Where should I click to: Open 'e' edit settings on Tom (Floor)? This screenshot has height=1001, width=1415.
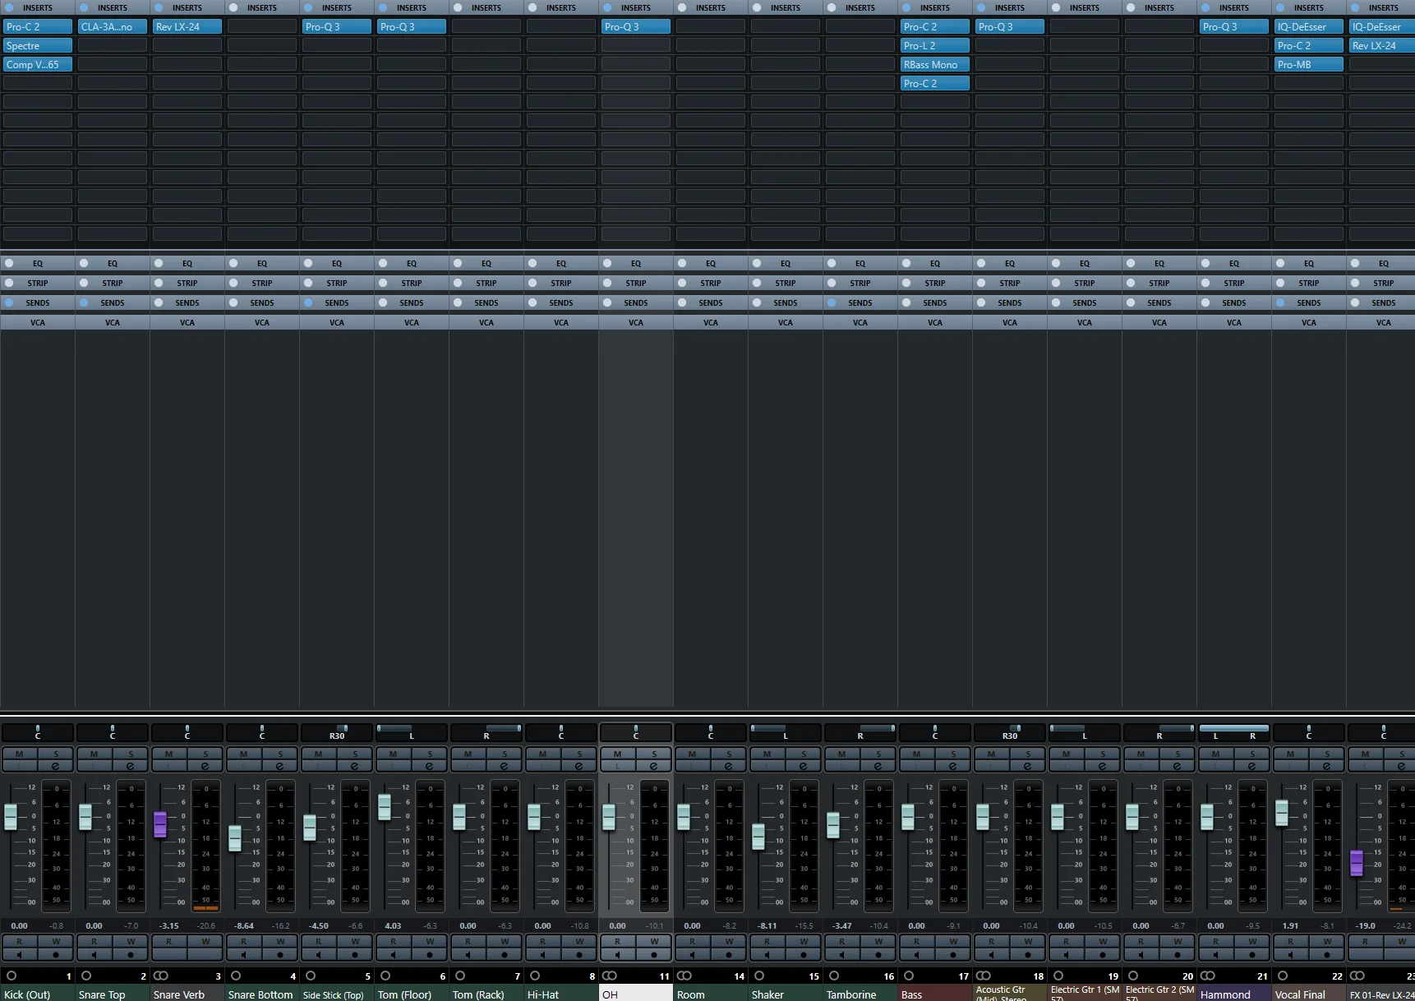(430, 766)
